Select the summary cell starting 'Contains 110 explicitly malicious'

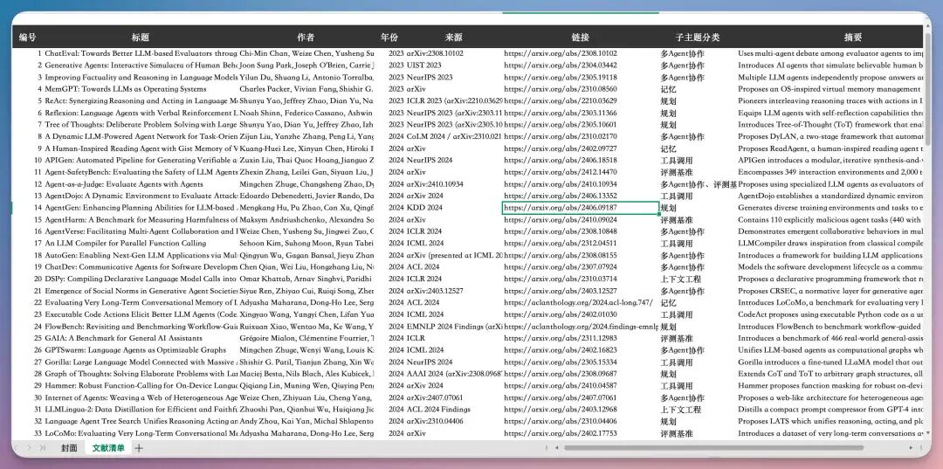830,220
